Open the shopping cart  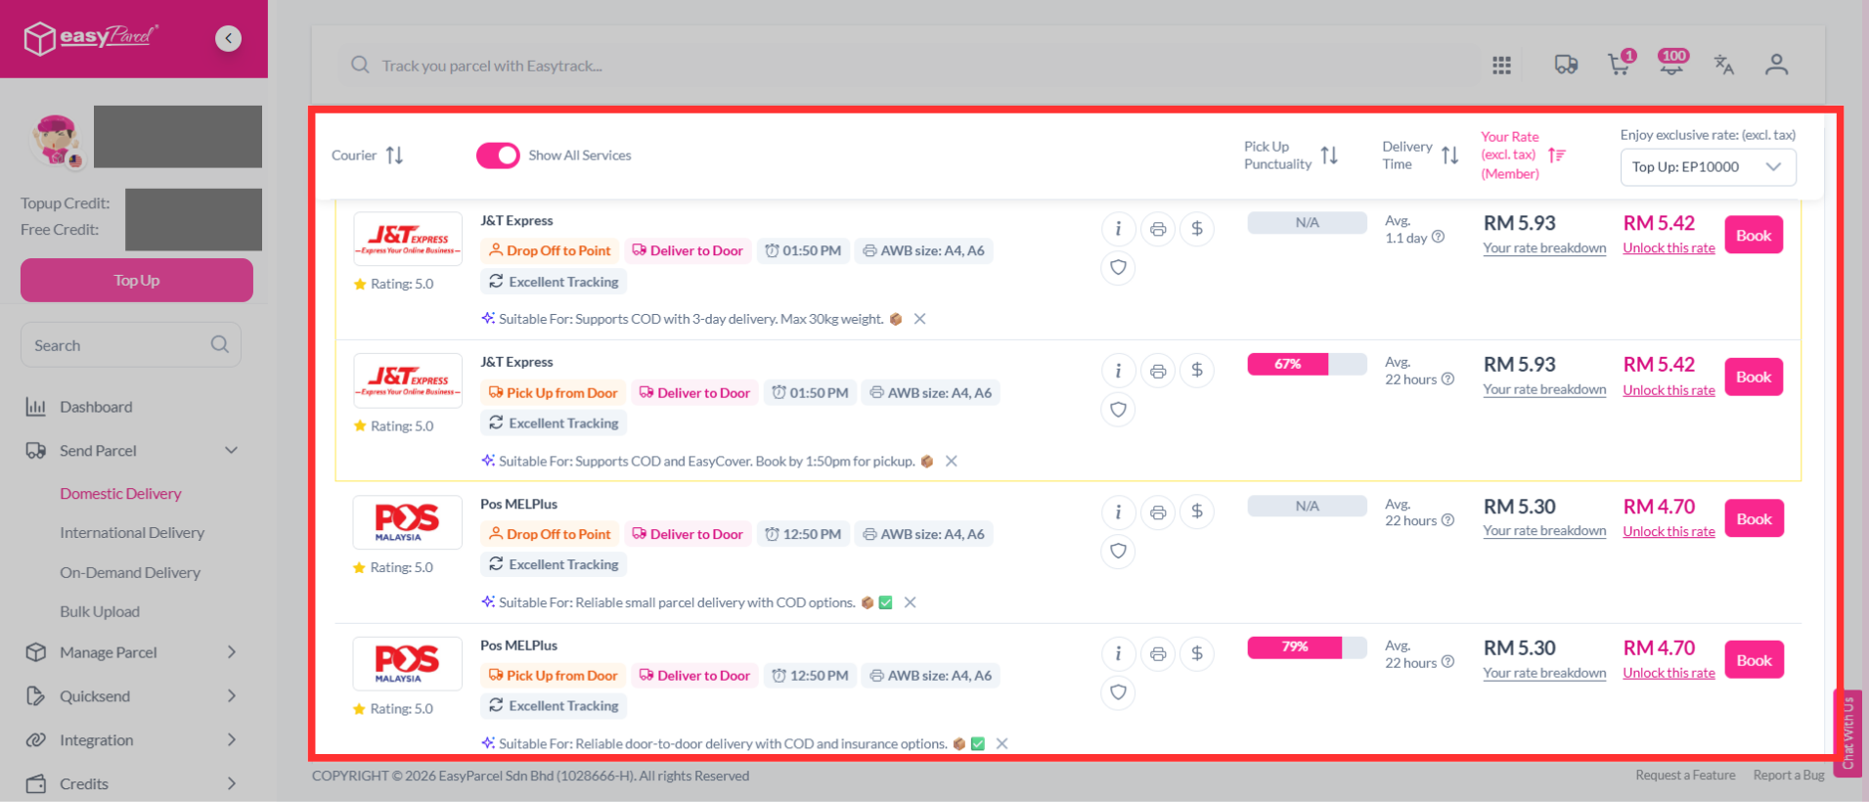coord(1620,64)
